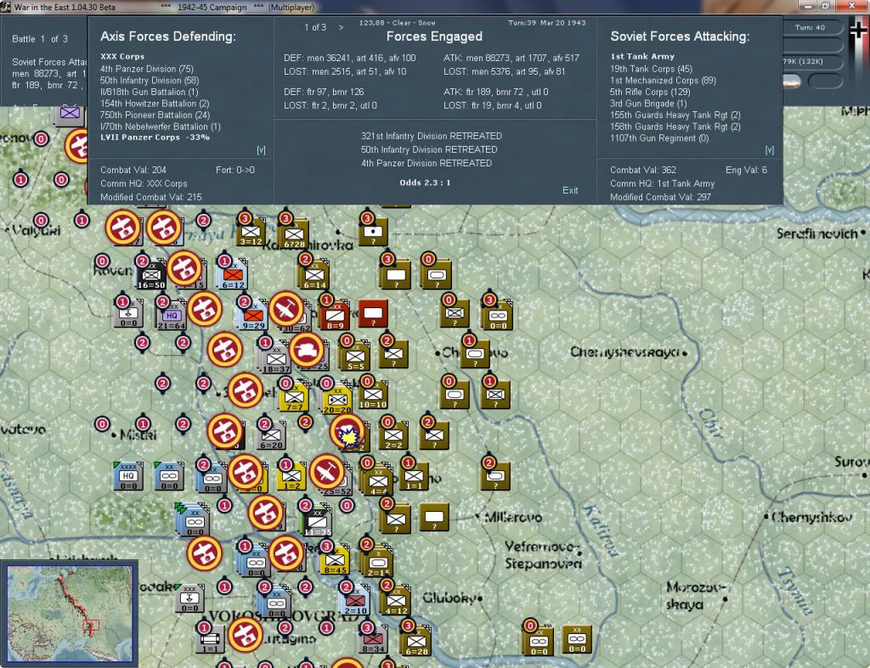870x668 pixels.
Task: Click the 5th Rifle Corps (129) entry
Action: point(650,92)
